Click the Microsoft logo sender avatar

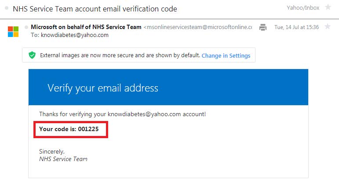(x=13, y=32)
